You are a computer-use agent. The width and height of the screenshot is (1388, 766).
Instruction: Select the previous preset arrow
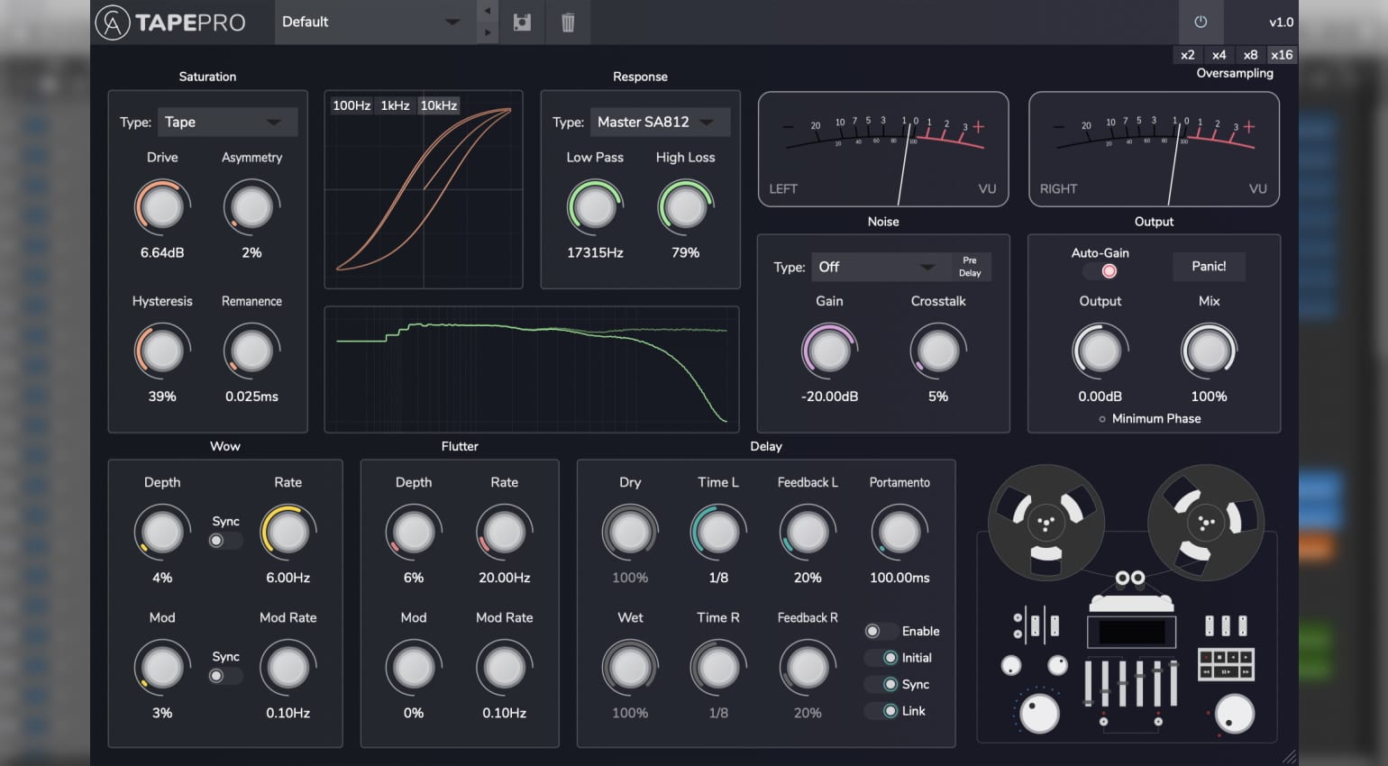(488, 11)
